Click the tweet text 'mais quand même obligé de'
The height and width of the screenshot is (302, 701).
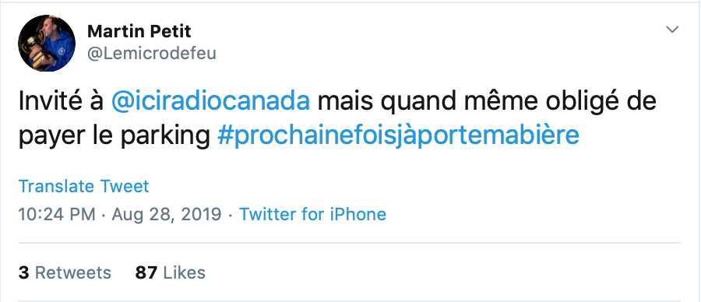(x=486, y=101)
